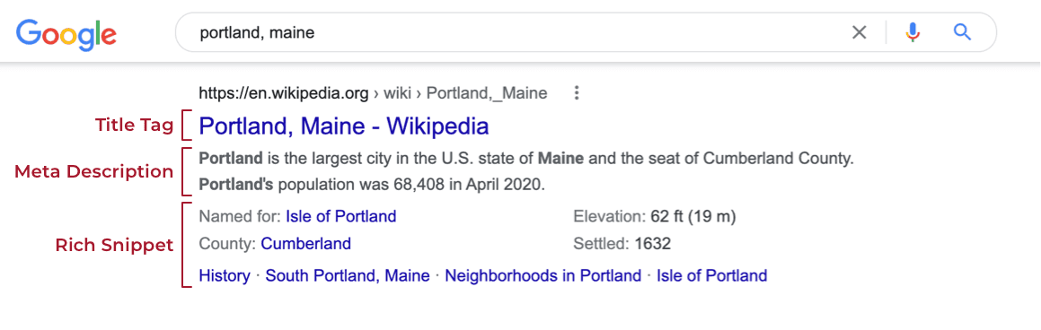Open the Isle of Portland link after Named for
Screen dimensions: 1041x330
[341, 216]
